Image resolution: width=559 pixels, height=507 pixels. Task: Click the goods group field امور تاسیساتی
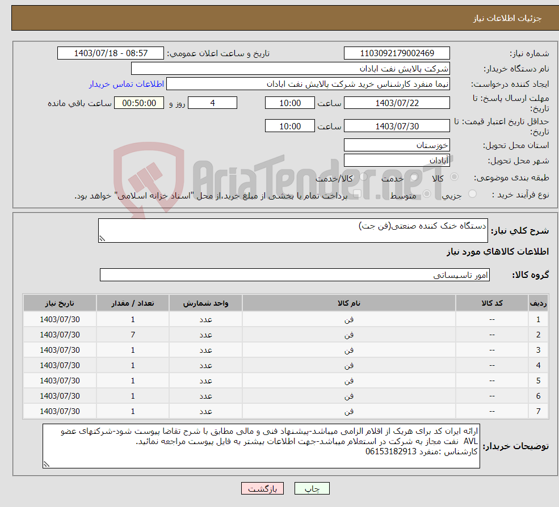coord(295,274)
